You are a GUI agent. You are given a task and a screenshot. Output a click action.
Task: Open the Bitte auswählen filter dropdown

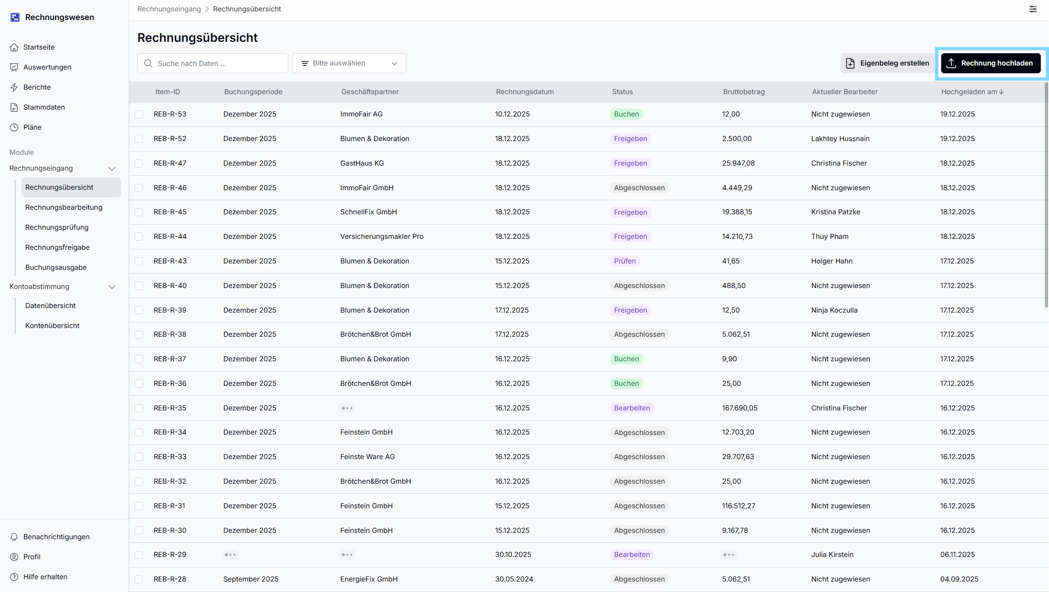[x=349, y=63]
